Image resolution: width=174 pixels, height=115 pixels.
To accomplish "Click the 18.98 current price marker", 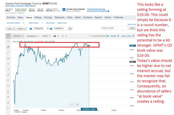I will click(x=132, y=46).
